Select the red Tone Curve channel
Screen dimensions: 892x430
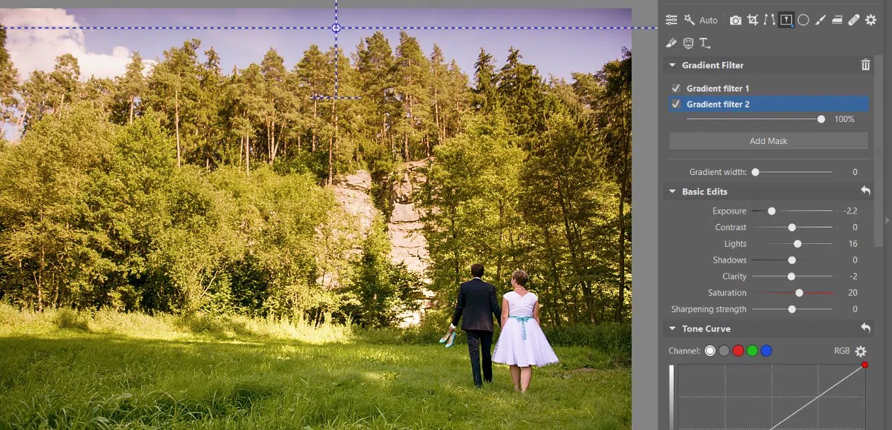(x=738, y=351)
